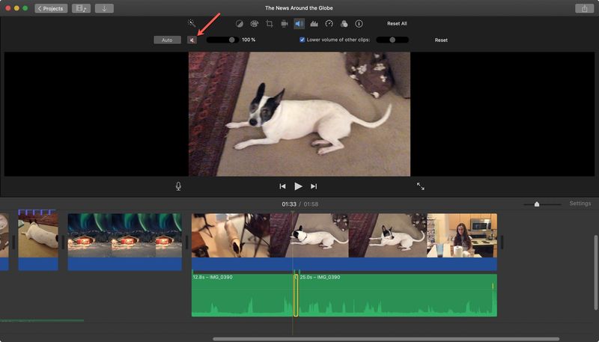Viewport: 599px width, 342px height.
Task: Toggle the mute clip button
Action: click(x=192, y=40)
